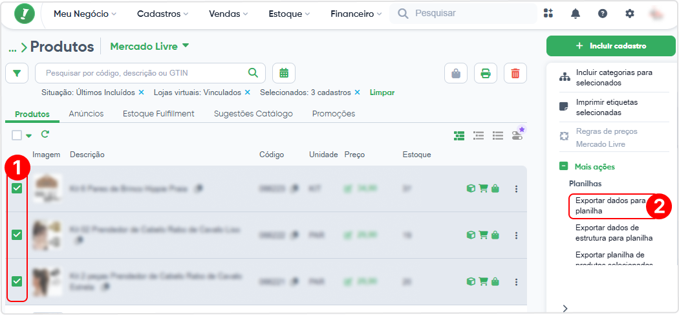
Task: Focus the top Pesquisar search field
Action: coord(463,14)
